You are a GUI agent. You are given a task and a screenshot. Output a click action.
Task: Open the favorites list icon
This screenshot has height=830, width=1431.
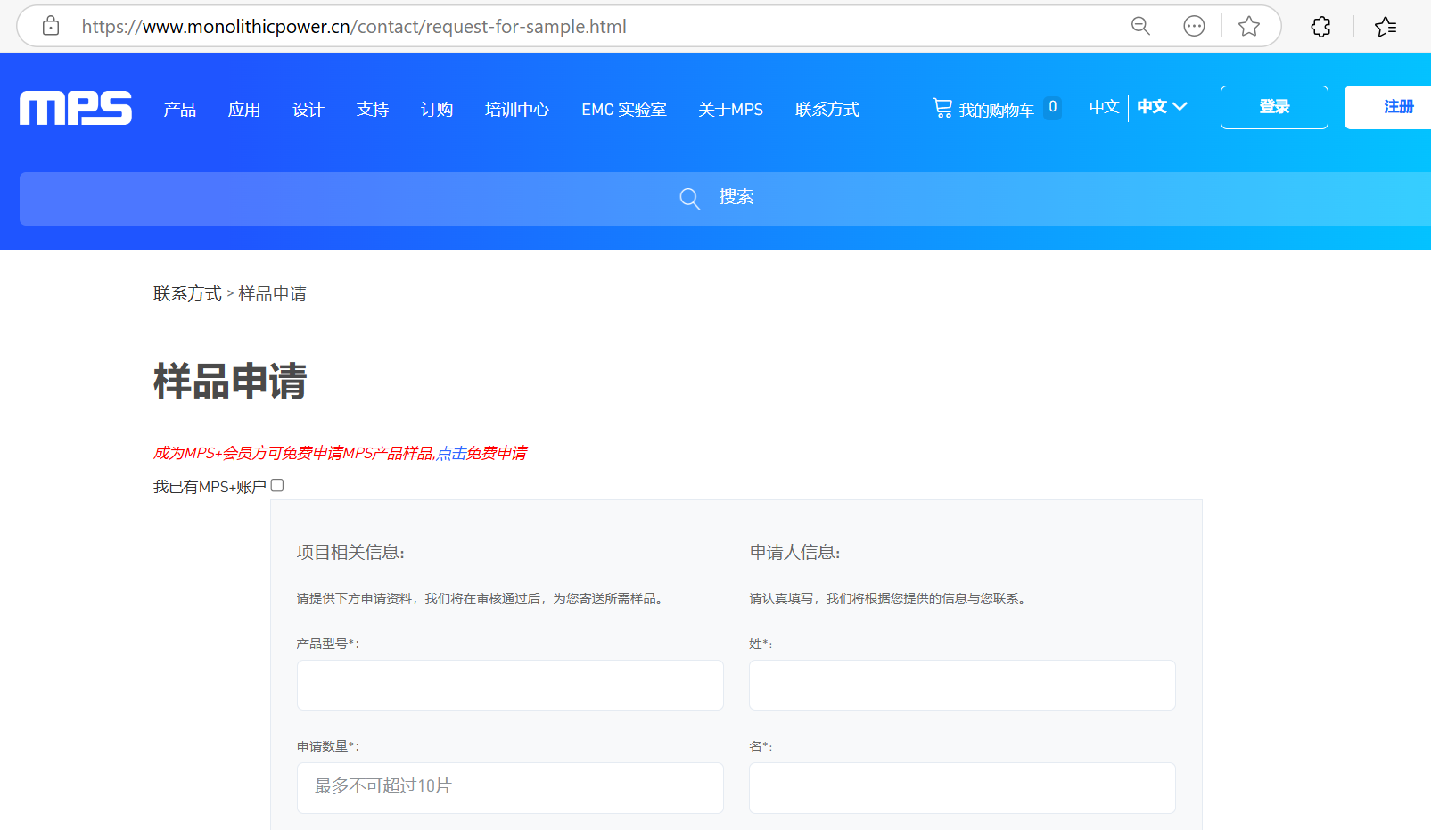[x=1386, y=27]
